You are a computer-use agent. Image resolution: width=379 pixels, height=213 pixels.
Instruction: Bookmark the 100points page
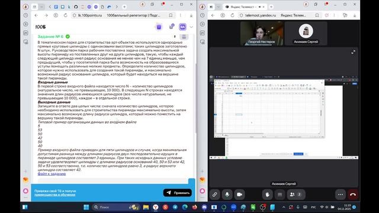click(x=171, y=15)
